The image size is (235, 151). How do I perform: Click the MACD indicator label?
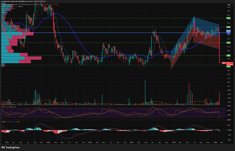click(x=3, y=121)
